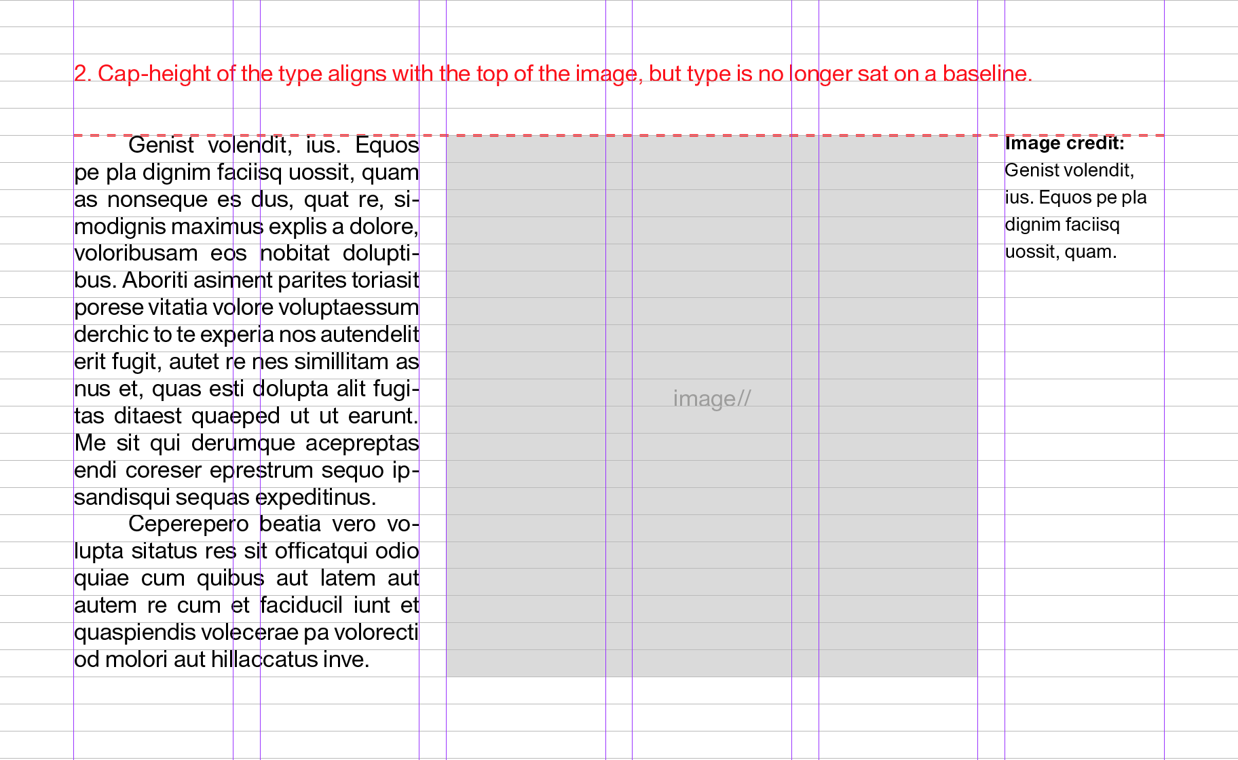Click caption line 'Genist volendit,'

[1070, 170]
